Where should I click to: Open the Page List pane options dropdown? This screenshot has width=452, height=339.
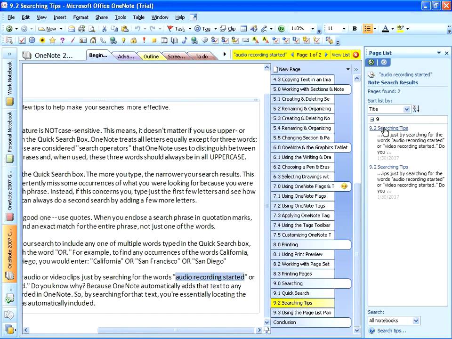439,53
